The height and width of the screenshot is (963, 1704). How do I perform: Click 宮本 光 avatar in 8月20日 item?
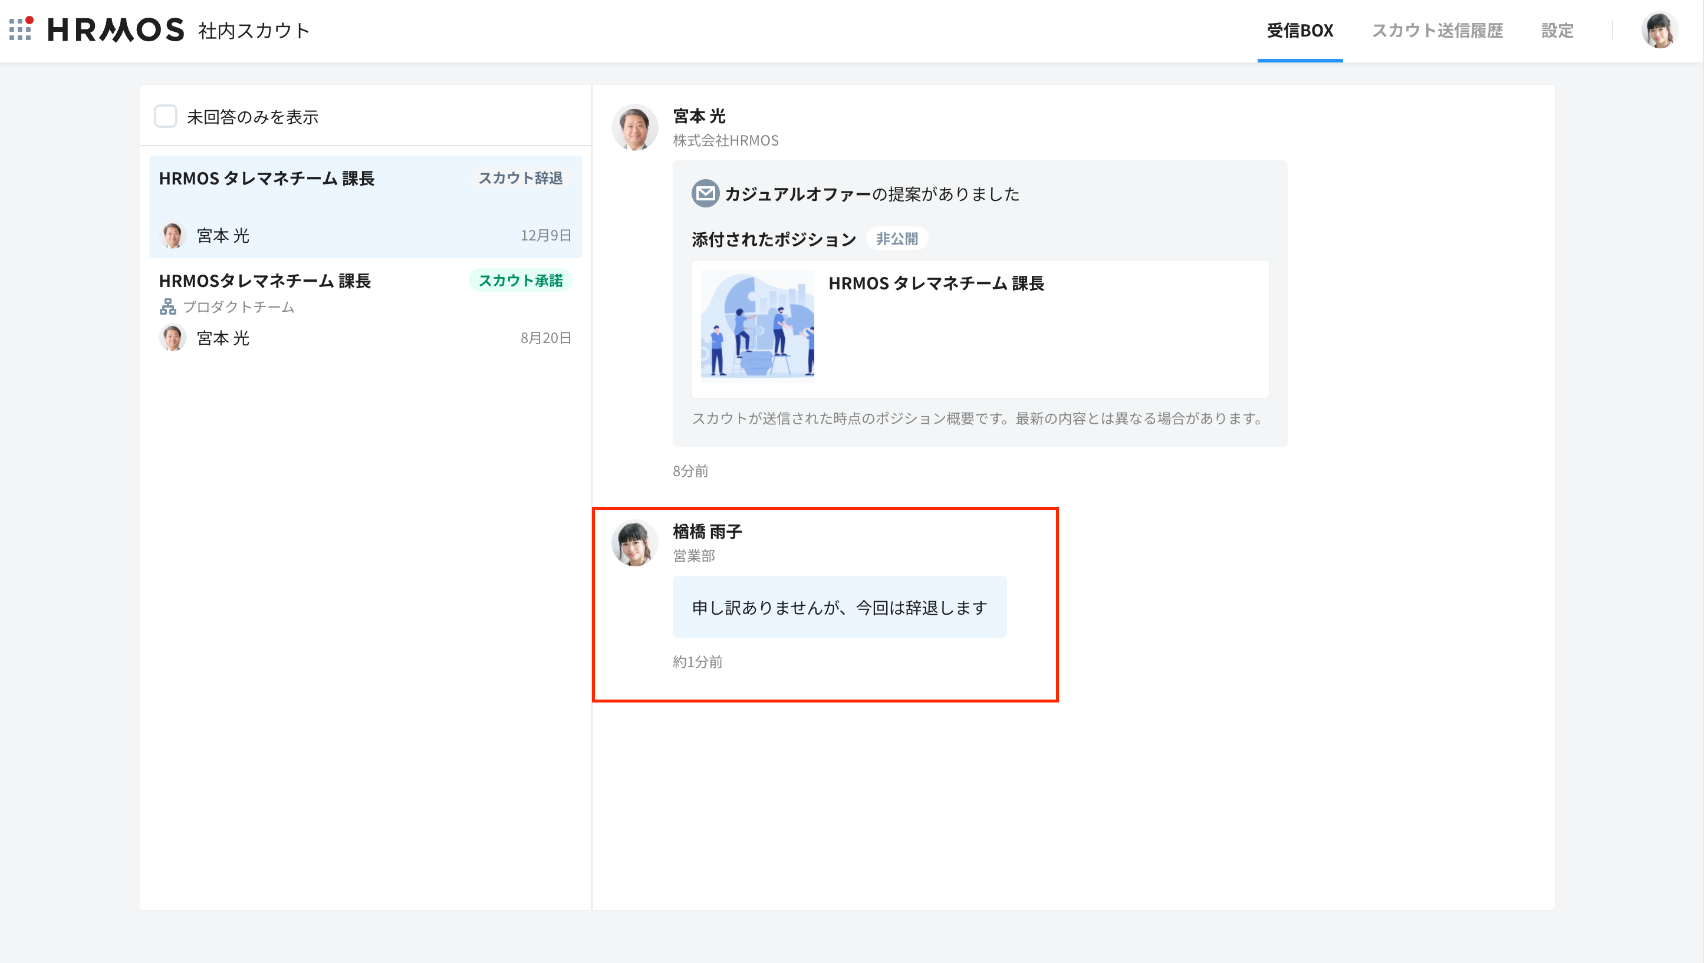click(173, 338)
